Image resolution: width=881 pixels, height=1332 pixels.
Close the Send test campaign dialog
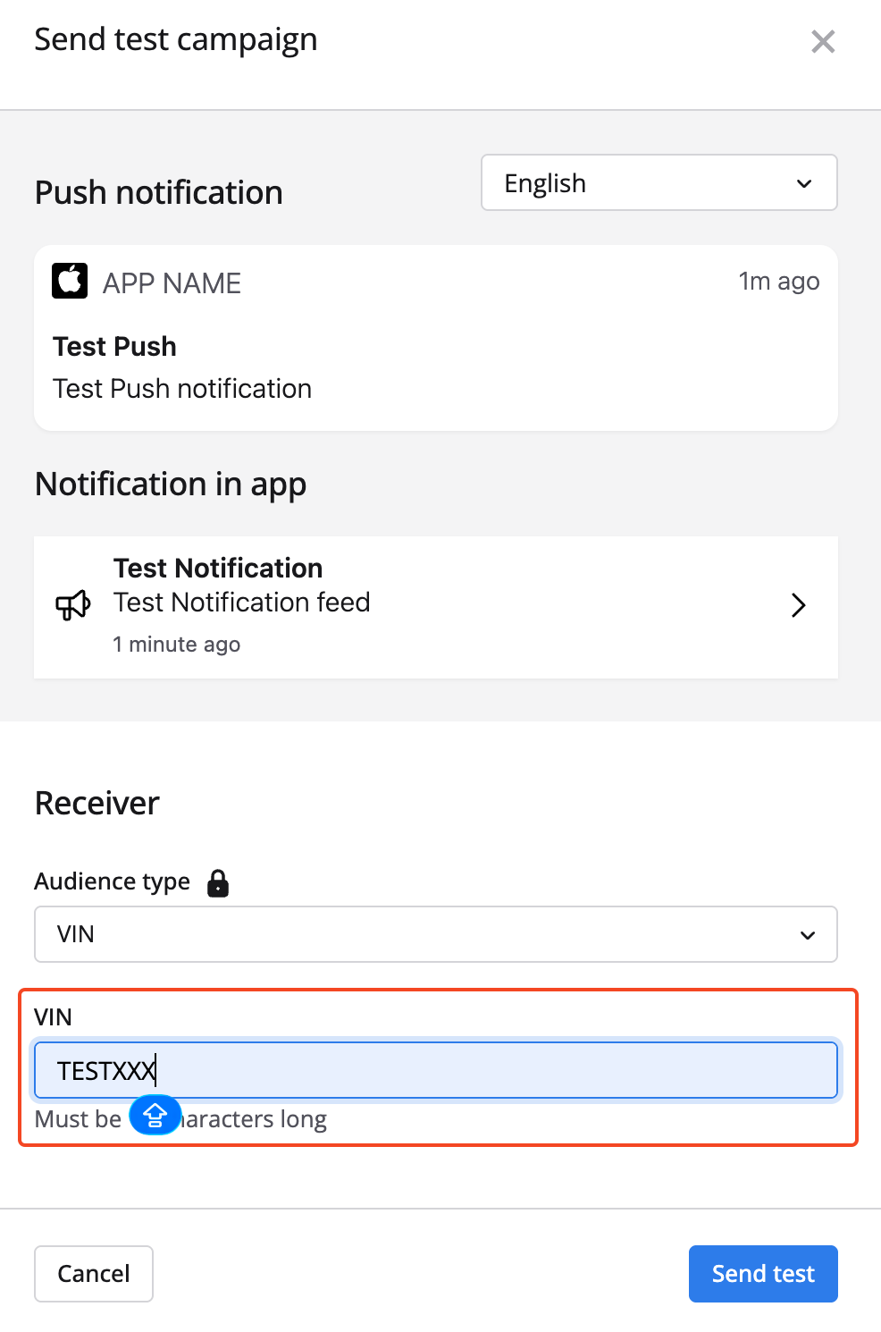822,41
